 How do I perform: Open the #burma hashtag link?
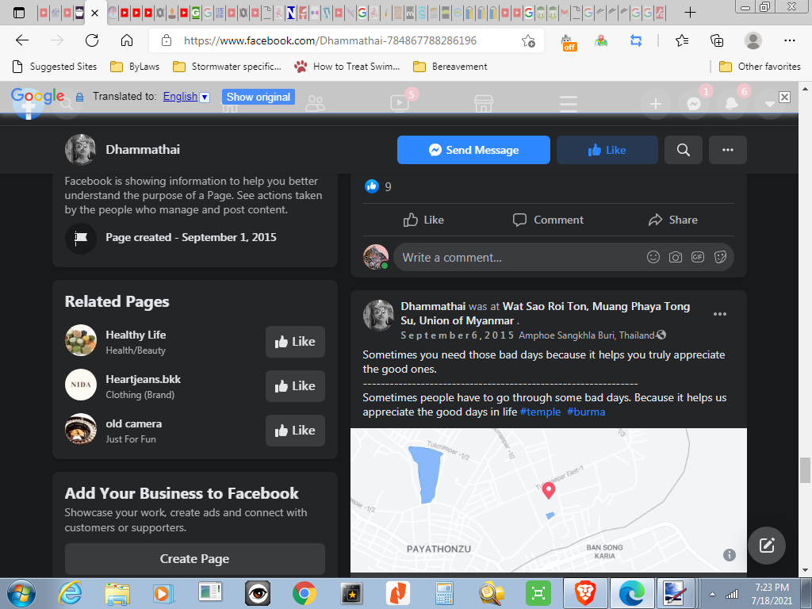[586, 412]
